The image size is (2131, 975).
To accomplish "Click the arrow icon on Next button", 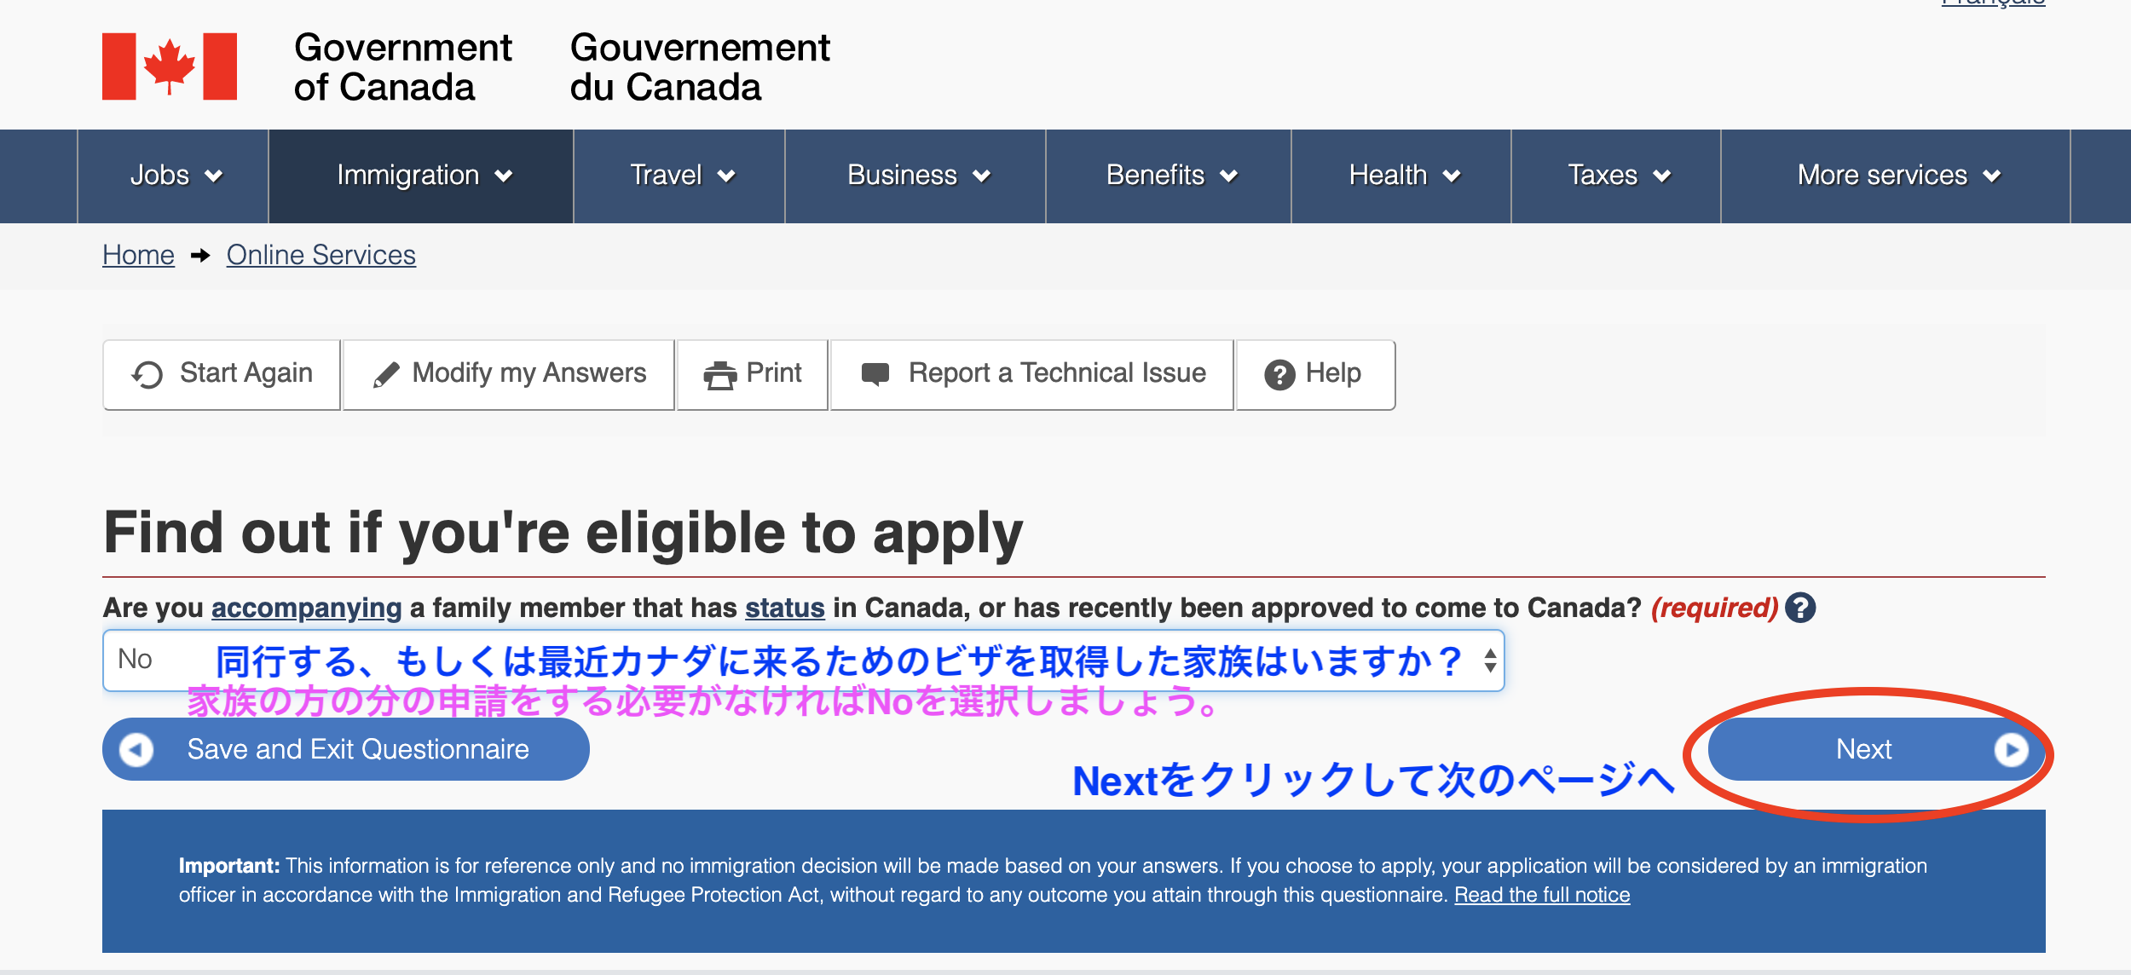I will [x=2010, y=749].
